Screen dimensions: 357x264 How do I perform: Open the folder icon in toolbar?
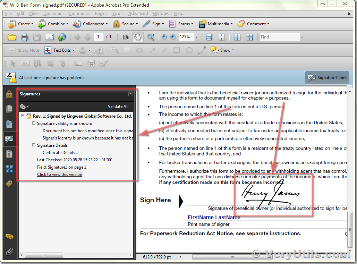12,37
